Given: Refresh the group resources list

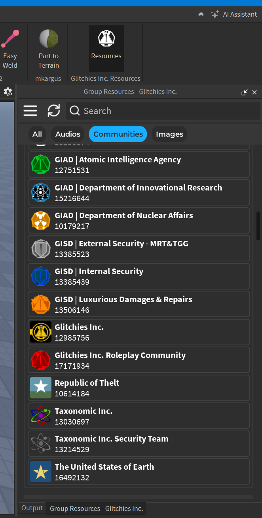Looking at the screenshot, I should (54, 111).
